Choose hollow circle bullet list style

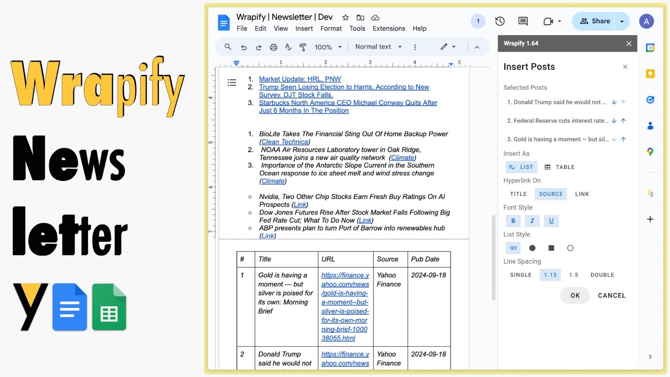[x=570, y=248]
